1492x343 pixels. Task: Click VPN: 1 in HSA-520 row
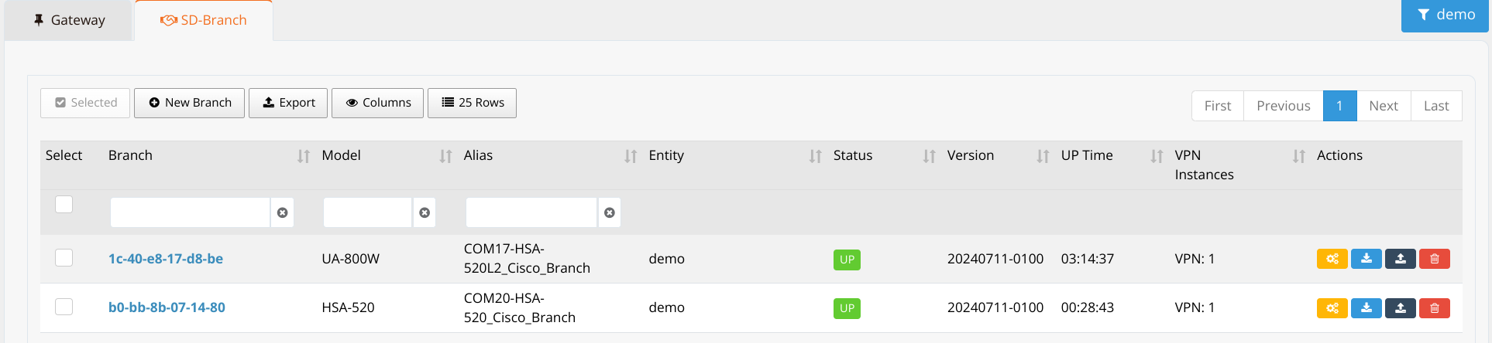(x=1195, y=307)
